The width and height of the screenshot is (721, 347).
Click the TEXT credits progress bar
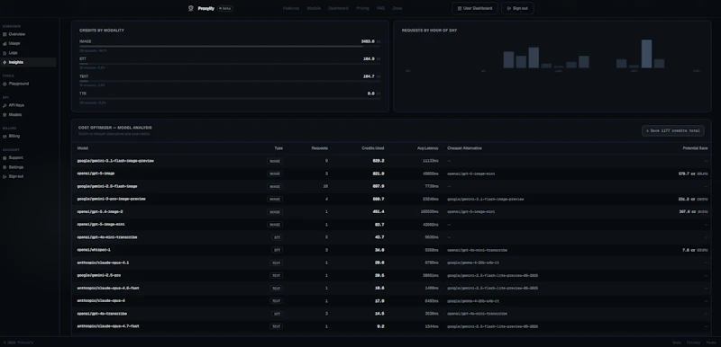coord(230,81)
